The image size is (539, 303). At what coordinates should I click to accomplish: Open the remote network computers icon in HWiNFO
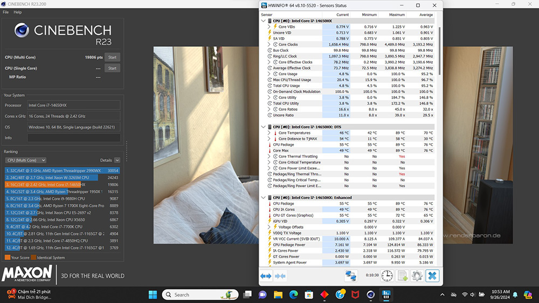(x=351, y=276)
